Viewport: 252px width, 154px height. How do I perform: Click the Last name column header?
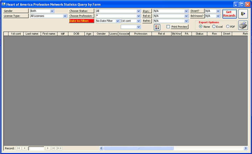pyautogui.click(x=32, y=34)
